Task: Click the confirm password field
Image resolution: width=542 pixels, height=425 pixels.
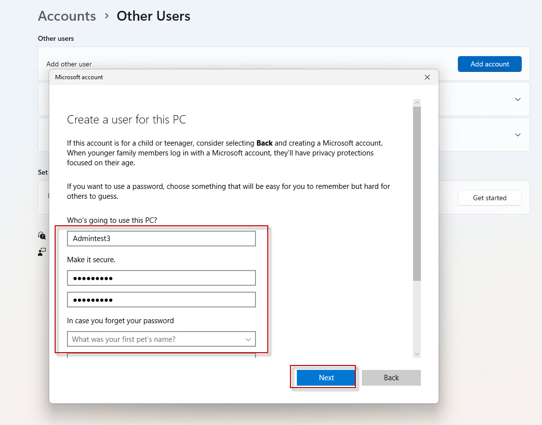Action: pyautogui.click(x=161, y=300)
